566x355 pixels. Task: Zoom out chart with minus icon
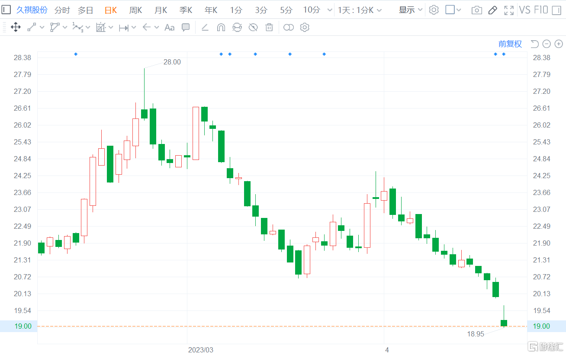click(547, 44)
